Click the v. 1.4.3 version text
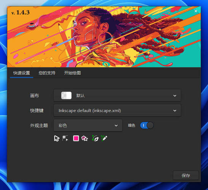This screenshot has width=208, height=190. coord(21,13)
